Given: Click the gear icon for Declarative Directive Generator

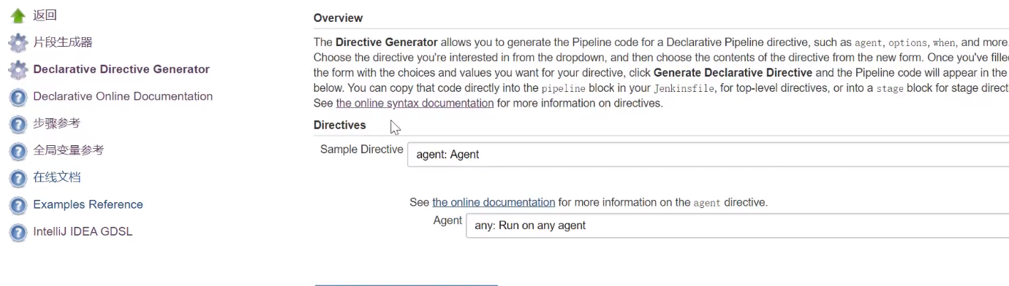Looking at the screenshot, I should (x=18, y=70).
